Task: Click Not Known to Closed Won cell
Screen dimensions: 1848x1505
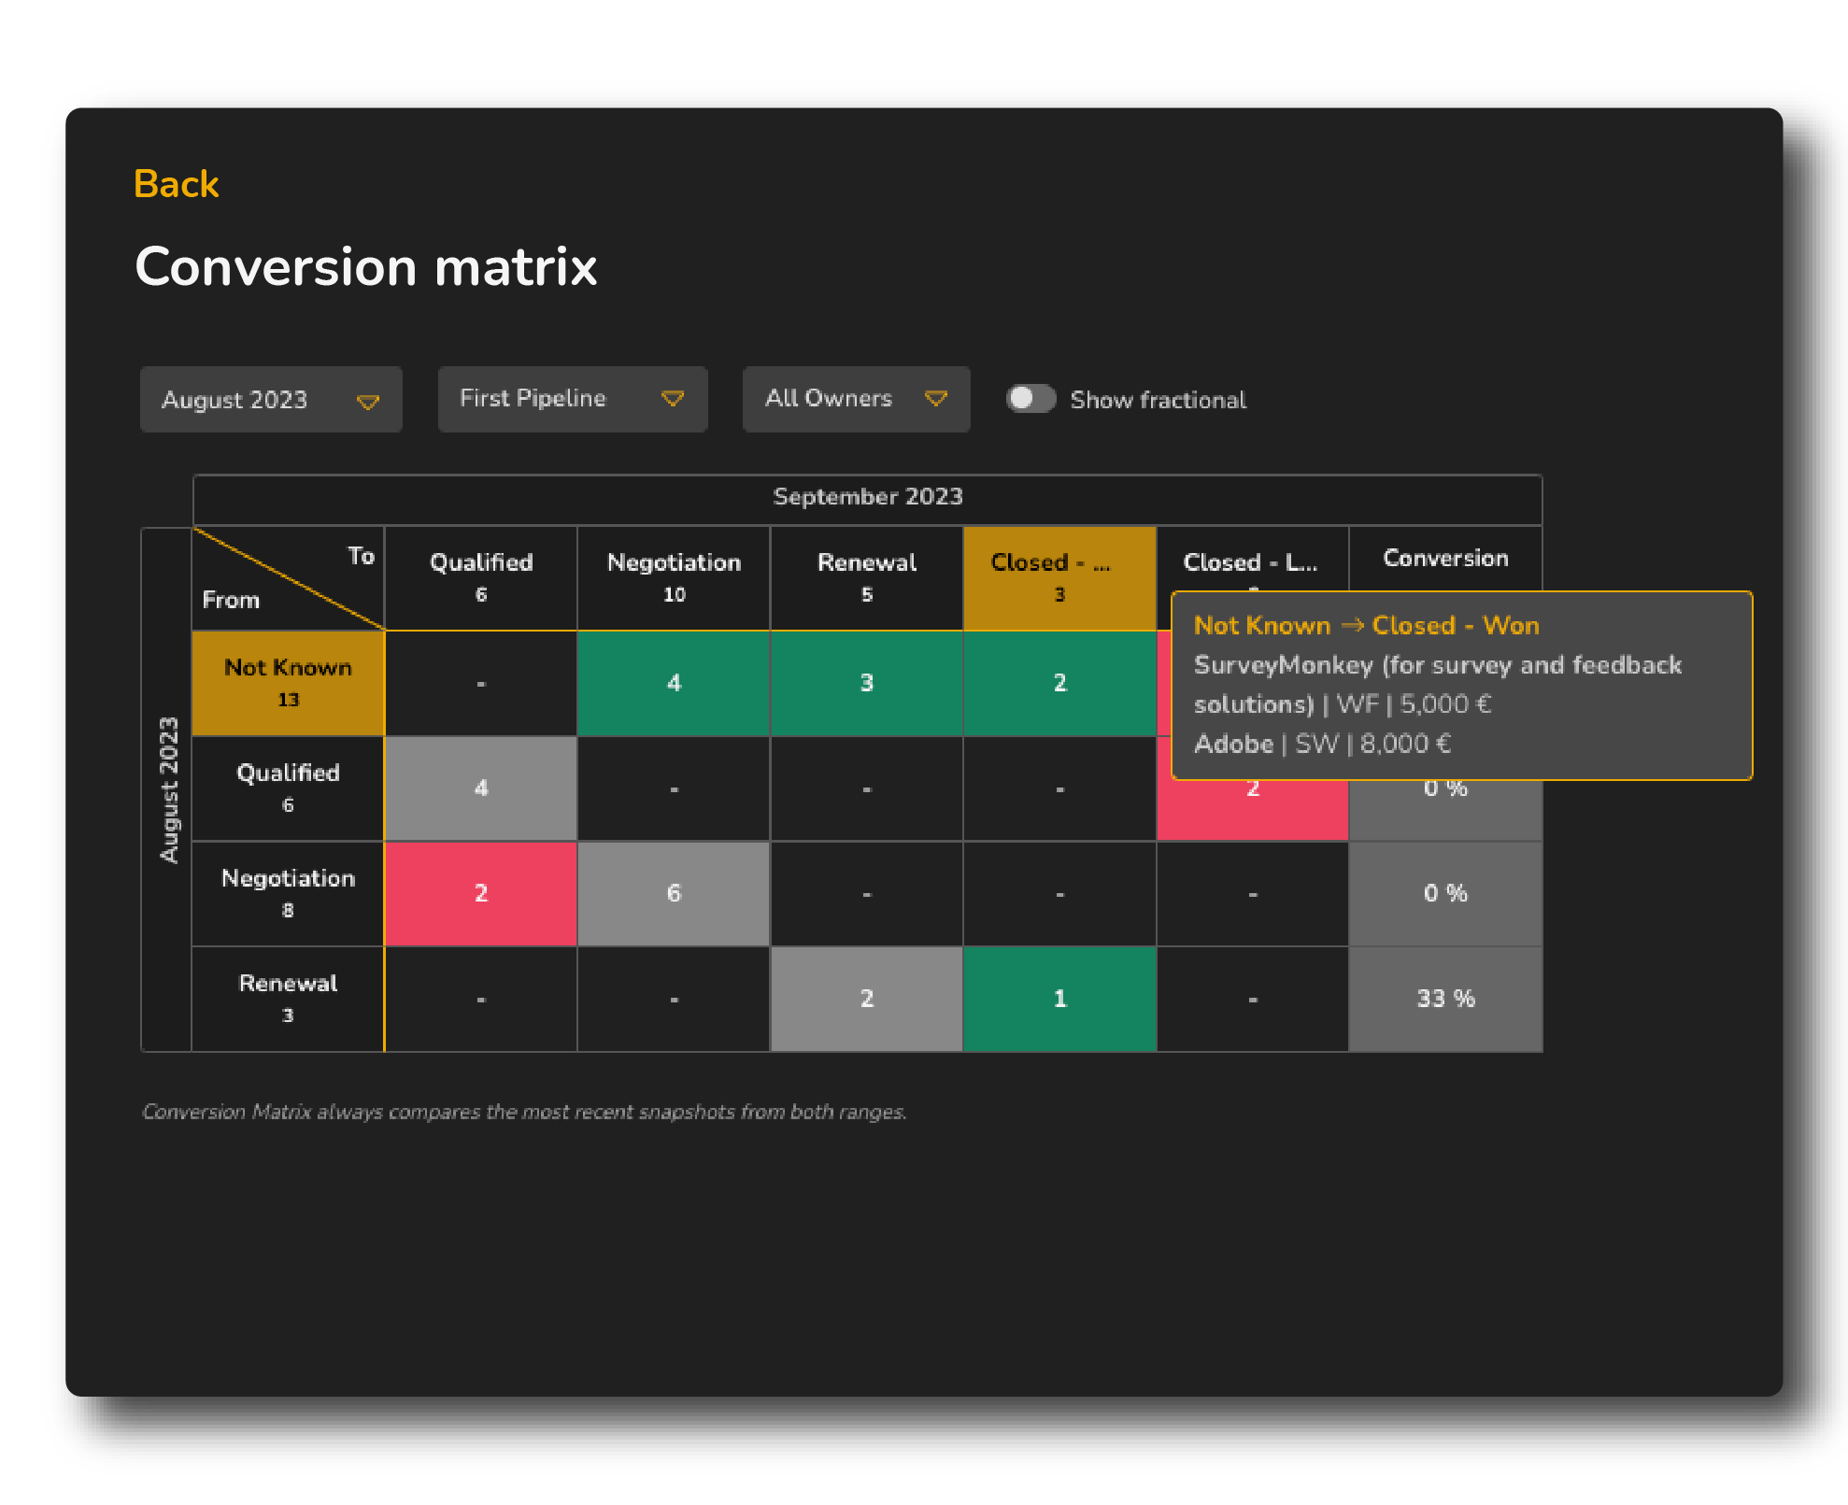Action: [1059, 683]
